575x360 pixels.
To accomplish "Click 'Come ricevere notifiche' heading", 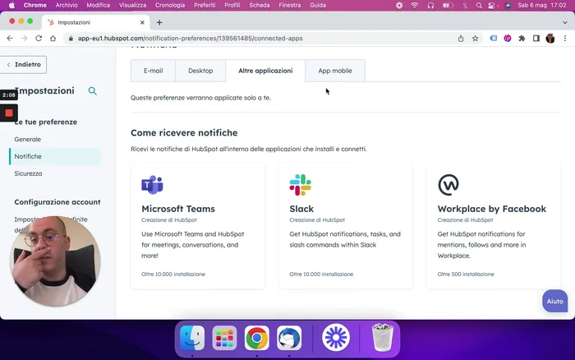I will [184, 133].
